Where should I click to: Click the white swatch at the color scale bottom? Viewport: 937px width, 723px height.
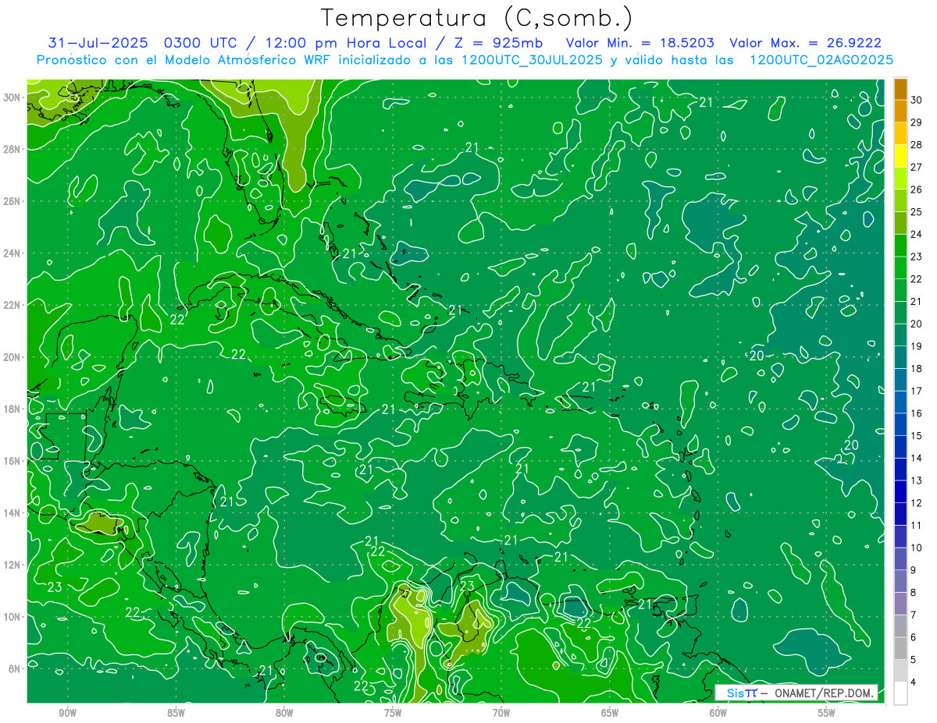[x=900, y=693]
